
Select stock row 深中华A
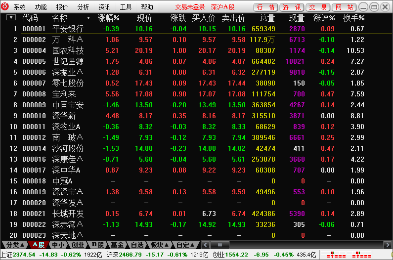[196, 170]
